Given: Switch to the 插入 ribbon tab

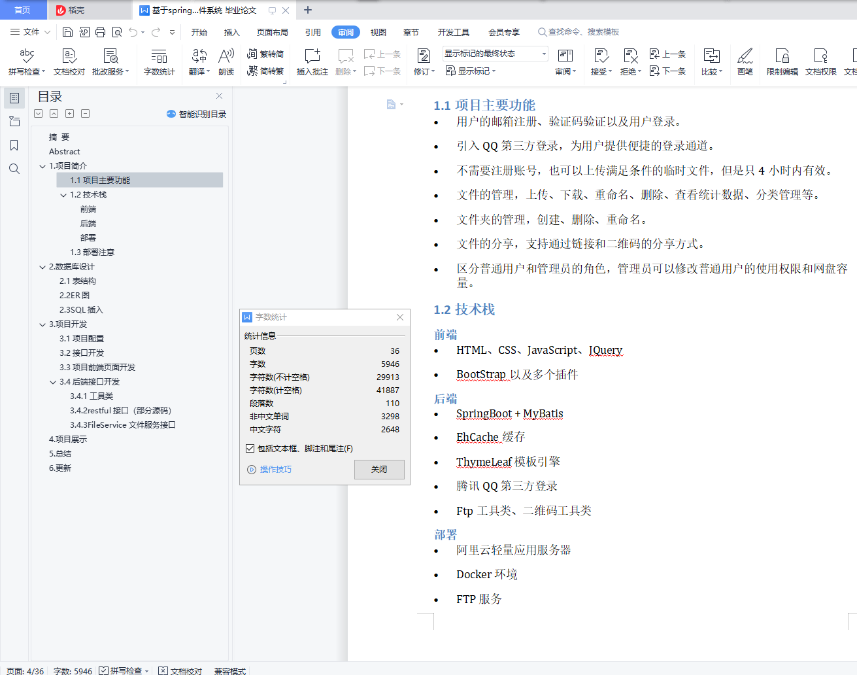Looking at the screenshot, I should [x=232, y=32].
